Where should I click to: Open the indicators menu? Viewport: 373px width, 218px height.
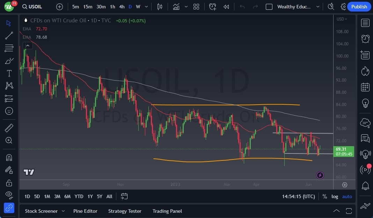(x=176, y=7)
